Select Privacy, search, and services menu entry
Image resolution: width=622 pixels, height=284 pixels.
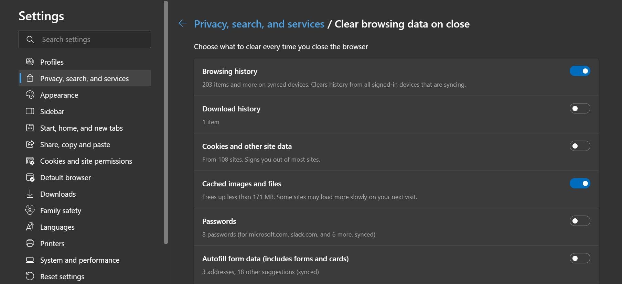click(x=85, y=78)
